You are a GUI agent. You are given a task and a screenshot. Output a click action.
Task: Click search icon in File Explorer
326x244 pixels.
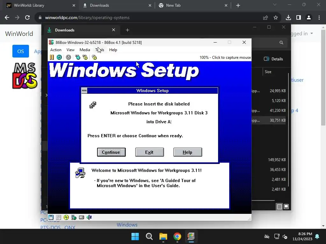click(281, 43)
